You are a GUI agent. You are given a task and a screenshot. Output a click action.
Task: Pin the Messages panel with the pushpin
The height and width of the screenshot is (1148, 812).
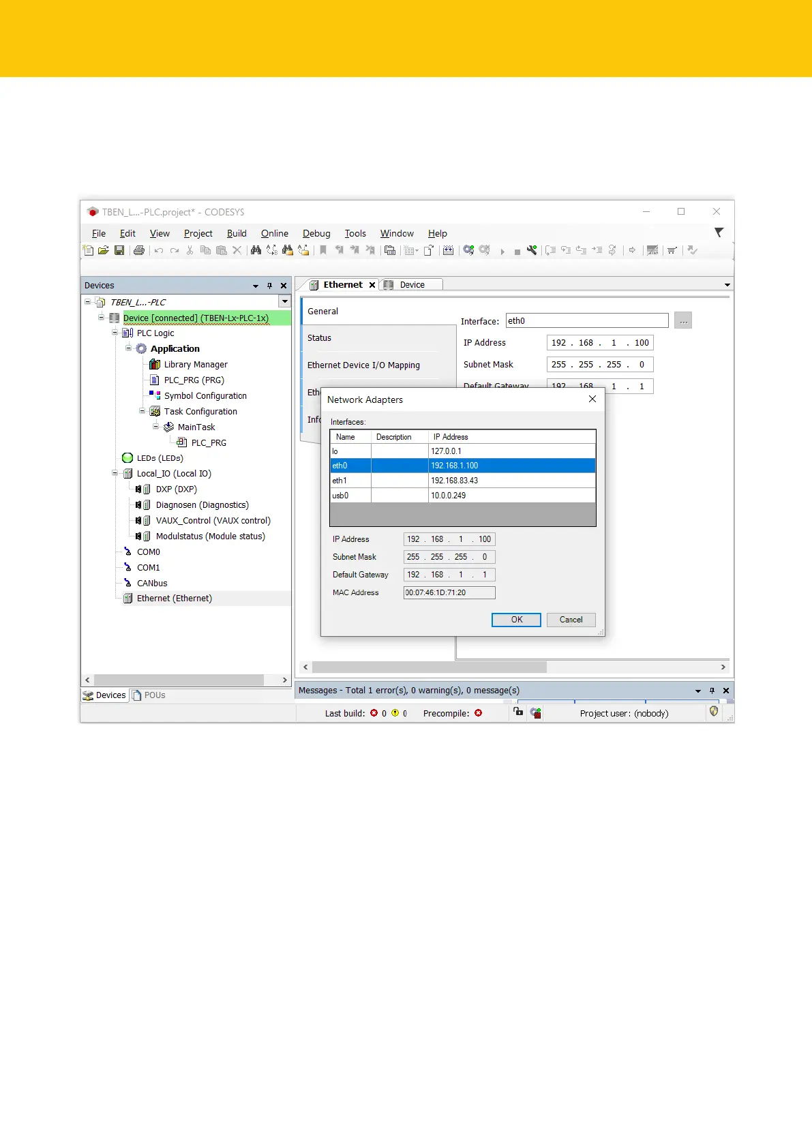[712, 691]
